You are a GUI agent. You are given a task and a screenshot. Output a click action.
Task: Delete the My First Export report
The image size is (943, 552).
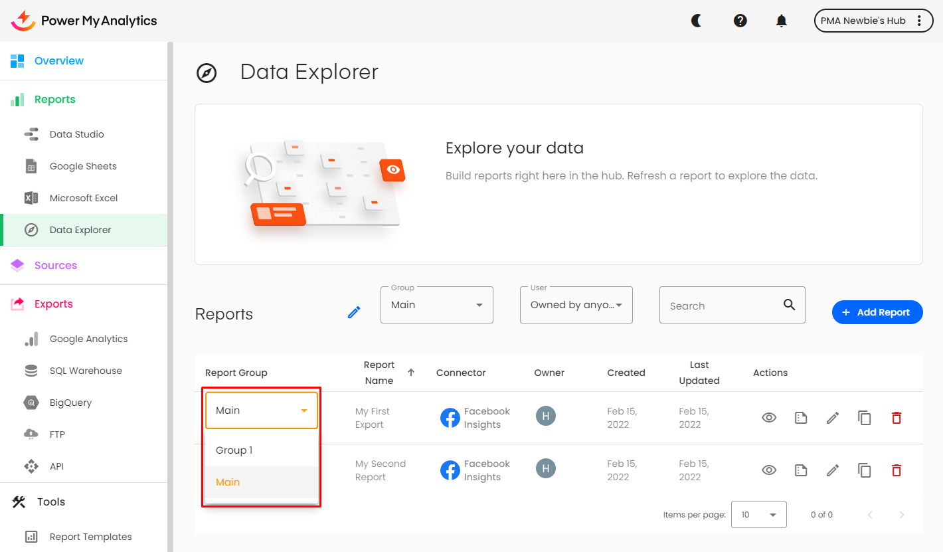coord(897,418)
